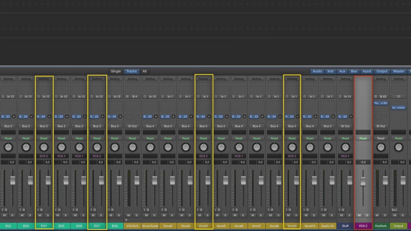Mute the VOCALS channel strip
The image size is (411, 231).
[128, 215]
